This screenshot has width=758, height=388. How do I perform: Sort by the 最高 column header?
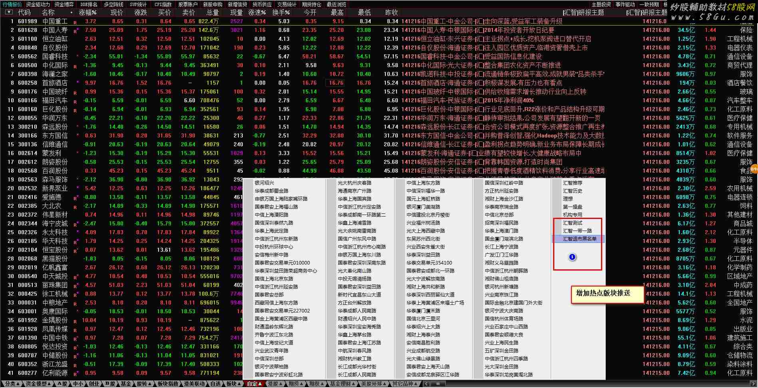pyautogui.click(x=337, y=12)
